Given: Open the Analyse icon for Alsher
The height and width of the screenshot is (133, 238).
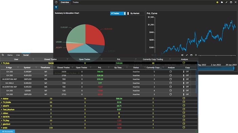Looking at the screenshot, I should 184,98.
